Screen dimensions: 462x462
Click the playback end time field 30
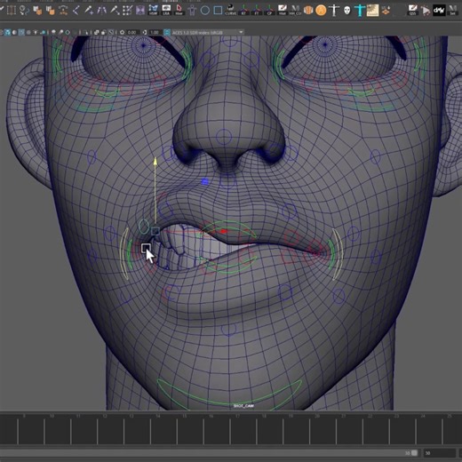tap(440, 453)
